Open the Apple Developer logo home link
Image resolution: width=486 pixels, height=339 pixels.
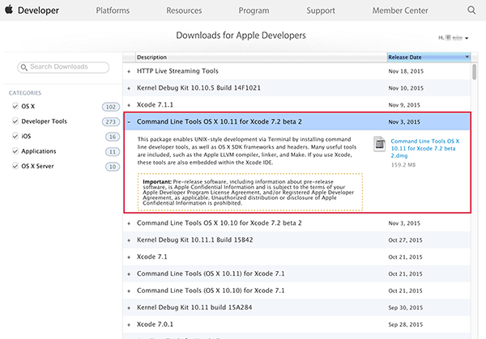point(32,11)
